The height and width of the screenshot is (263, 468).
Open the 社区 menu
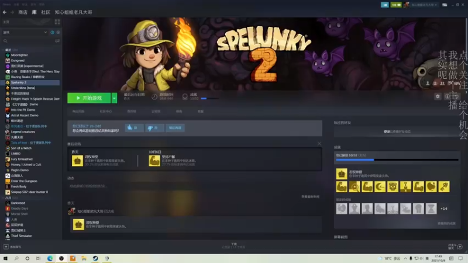pyautogui.click(x=46, y=12)
